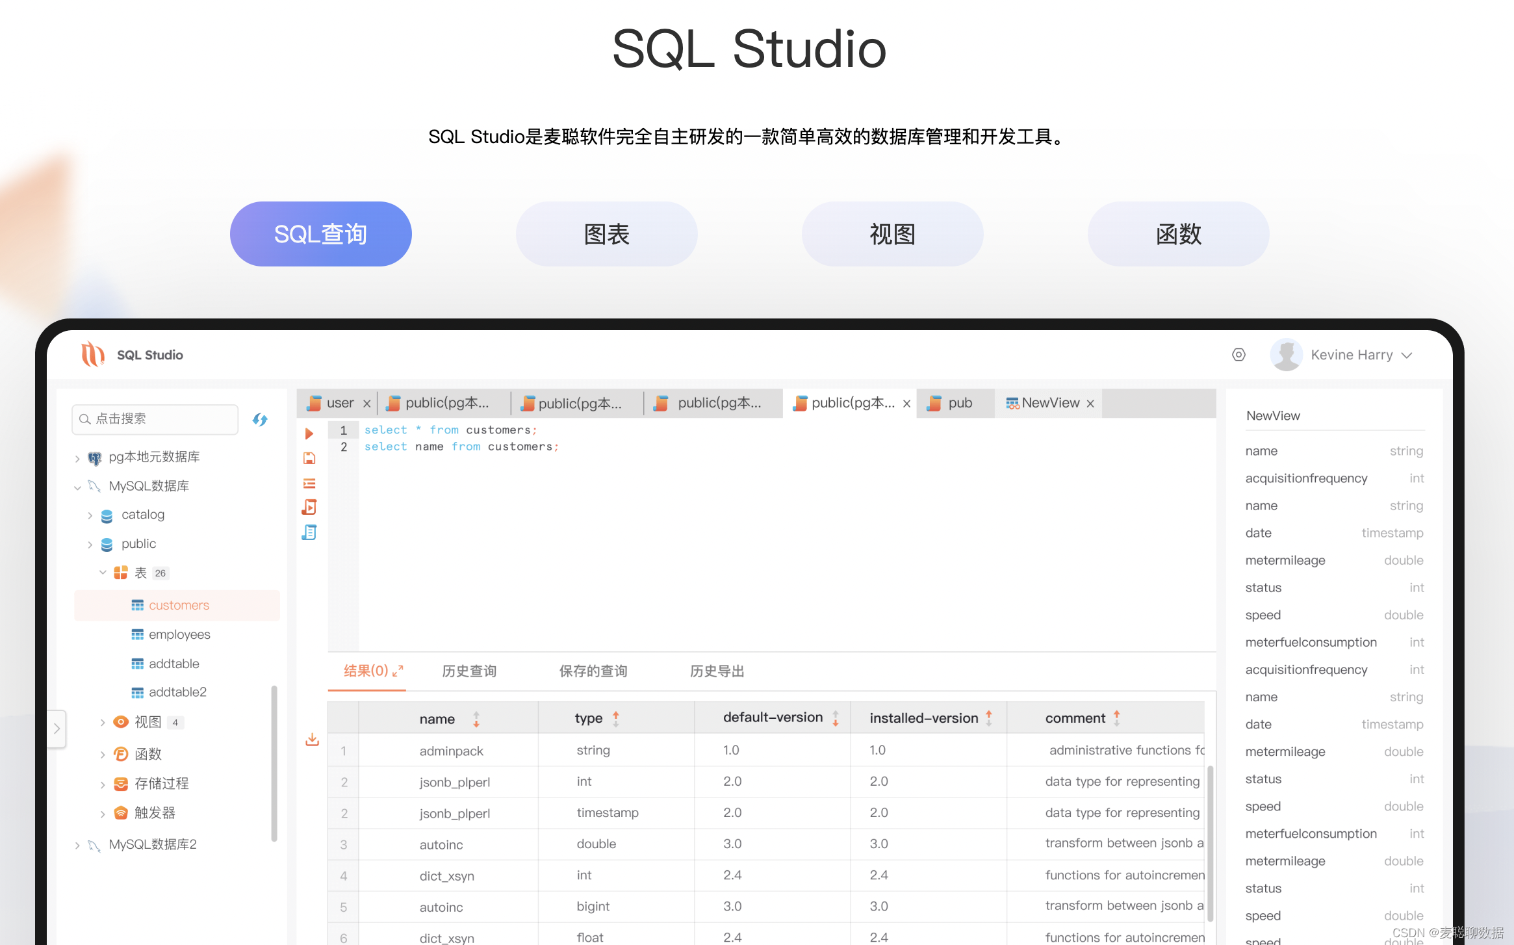
Task: Open the settings icon near the user avatar
Action: [1238, 355]
